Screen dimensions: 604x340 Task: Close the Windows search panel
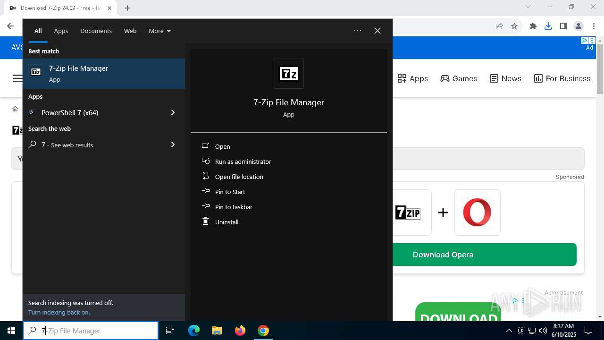[x=377, y=31]
